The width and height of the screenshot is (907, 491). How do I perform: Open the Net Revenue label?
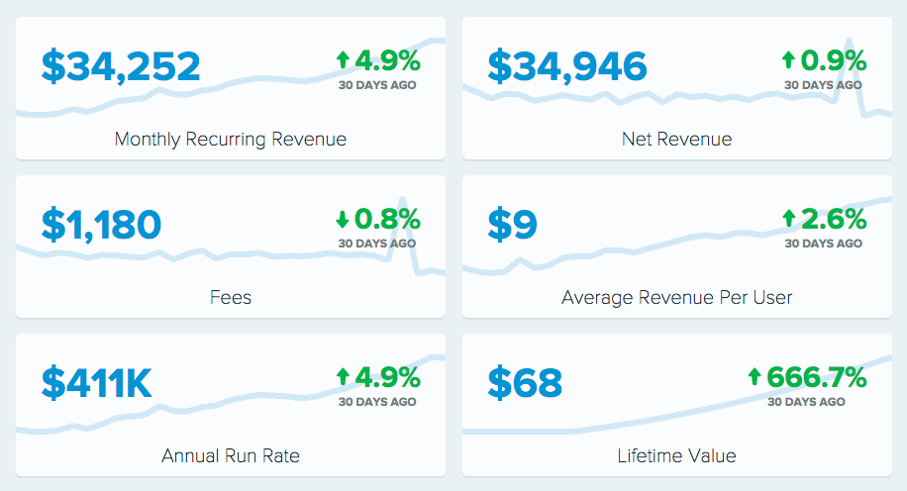(677, 140)
